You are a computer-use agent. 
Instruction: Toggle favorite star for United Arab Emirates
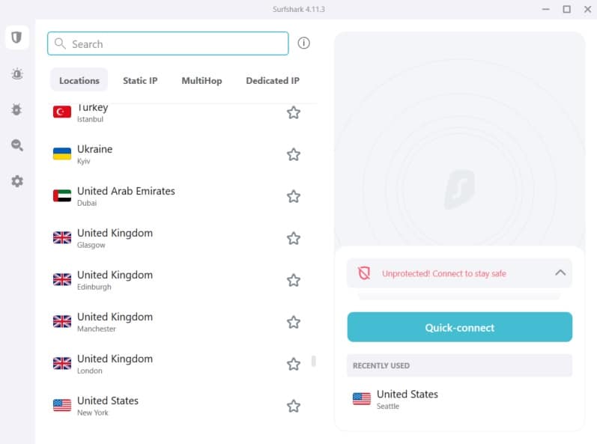[294, 196]
